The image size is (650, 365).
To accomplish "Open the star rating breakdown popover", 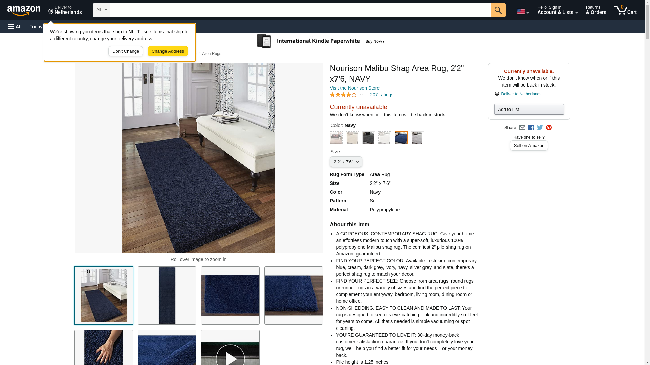I will pyautogui.click(x=346, y=95).
